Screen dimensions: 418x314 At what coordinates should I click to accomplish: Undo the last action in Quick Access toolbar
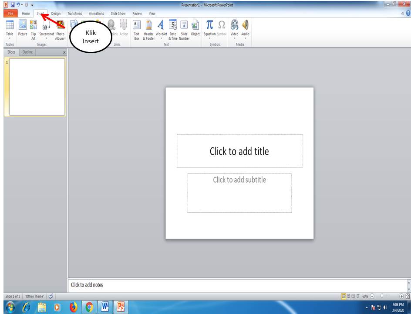18,5
